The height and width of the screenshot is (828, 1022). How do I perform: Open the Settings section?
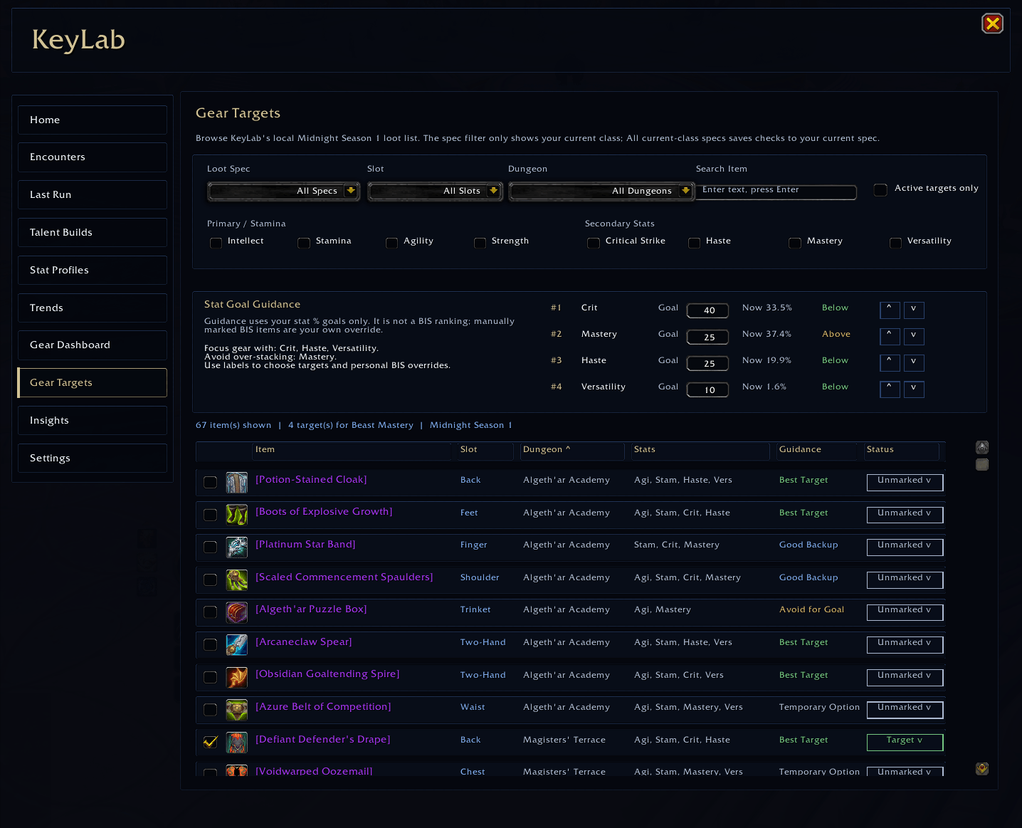93,458
